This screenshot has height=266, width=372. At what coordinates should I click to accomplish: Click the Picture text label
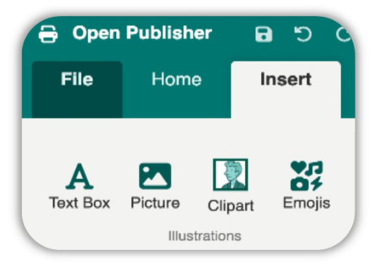[x=155, y=203]
